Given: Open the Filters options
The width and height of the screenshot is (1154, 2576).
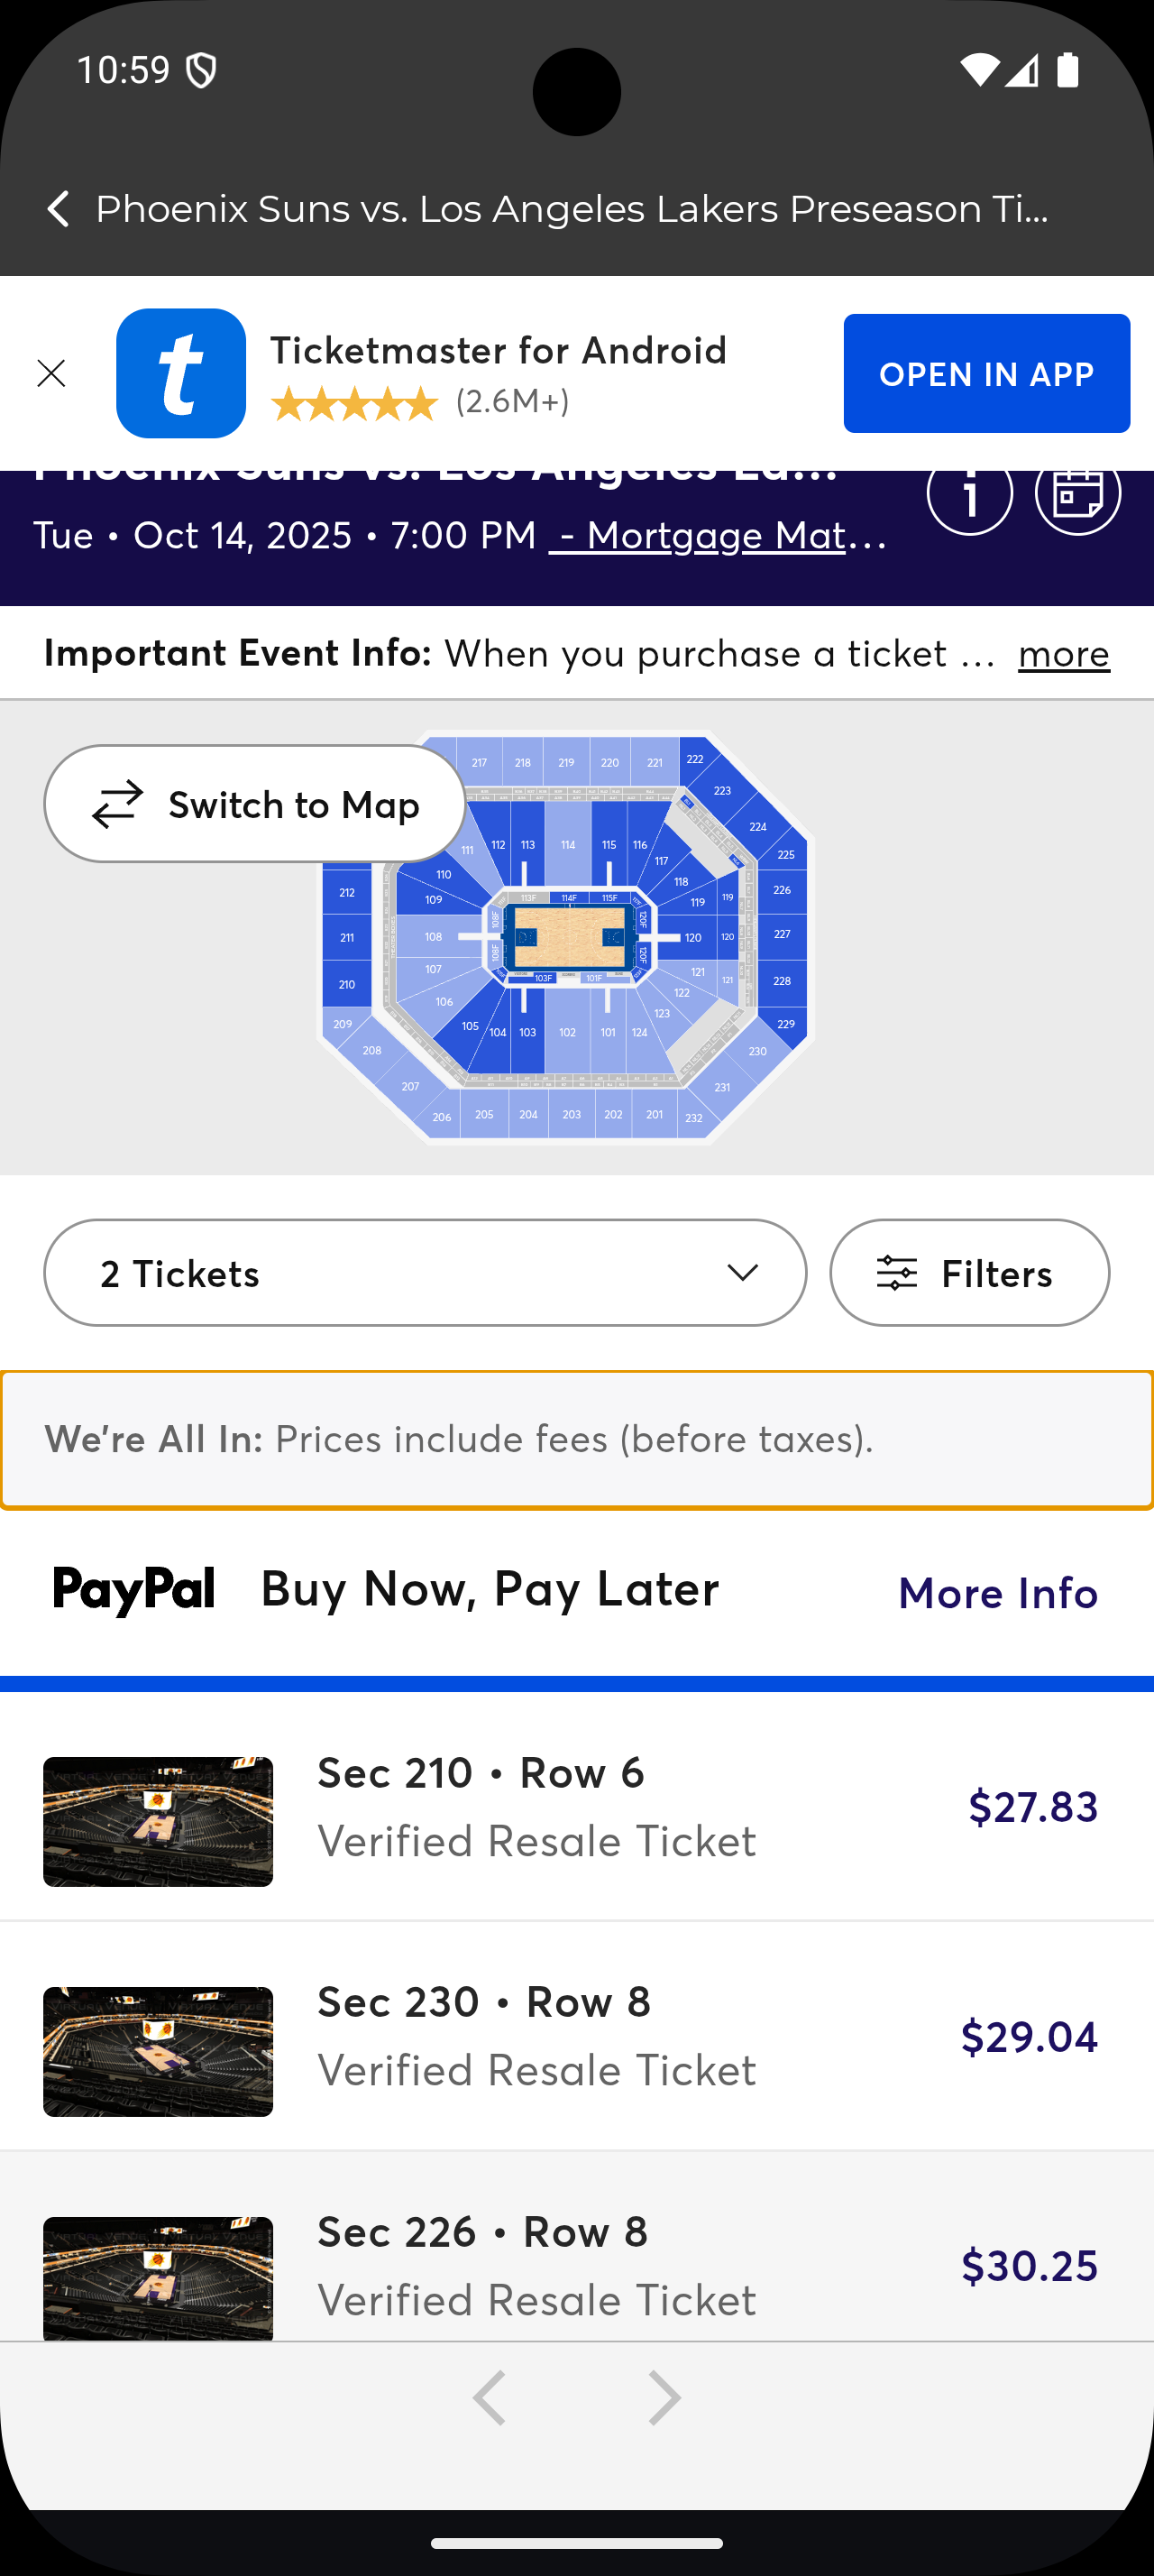Looking at the screenshot, I should (968, 1273).
